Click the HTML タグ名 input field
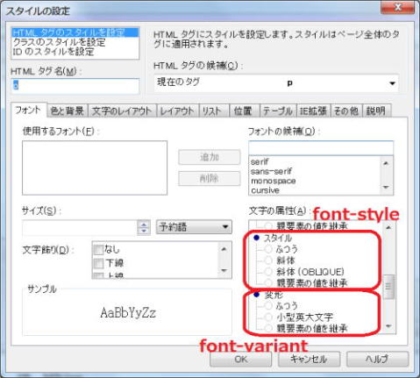The image size is (420, 378). pyautogui.click(x=75, y=86)
